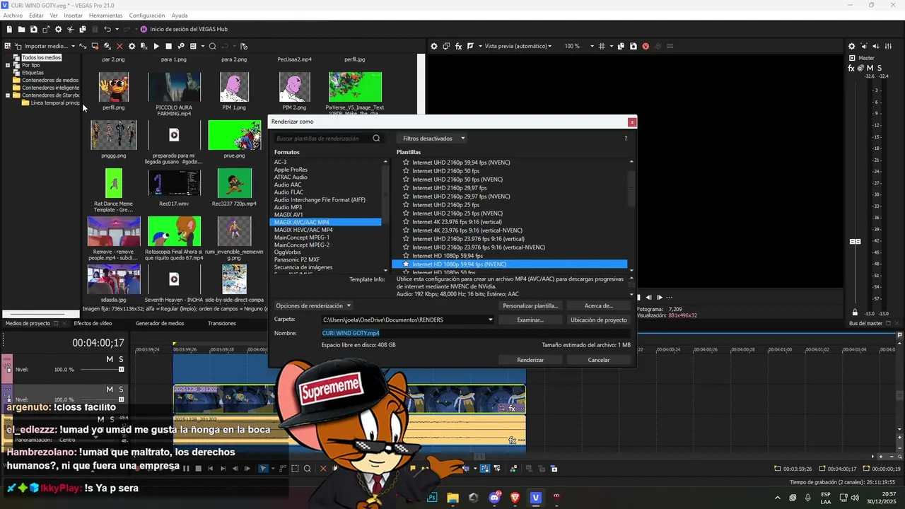Open media properties gear in Project Media

click(x=132, y=46)
